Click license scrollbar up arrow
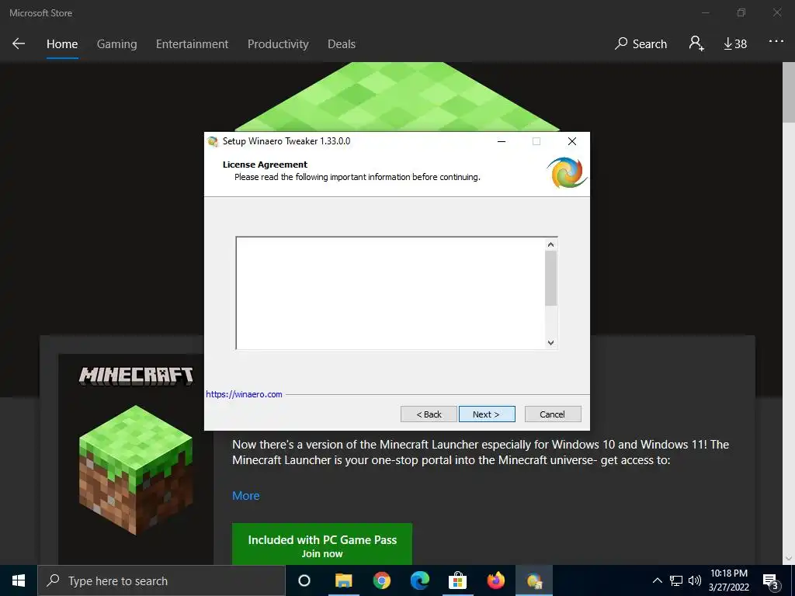Image resolution: width=795 pixels, height=596 pixels. (x=551, y=244)
